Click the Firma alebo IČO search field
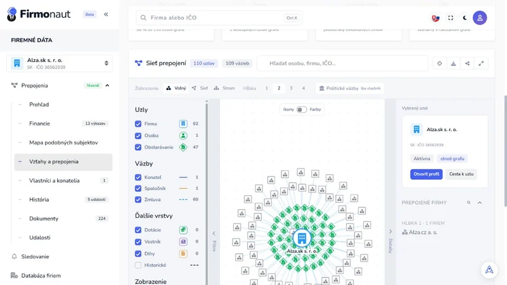This screenshot has width=507, height=285. [219, 18]
